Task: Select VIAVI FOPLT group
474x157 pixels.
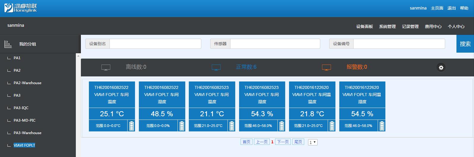Action: click(x=24, y=145)
